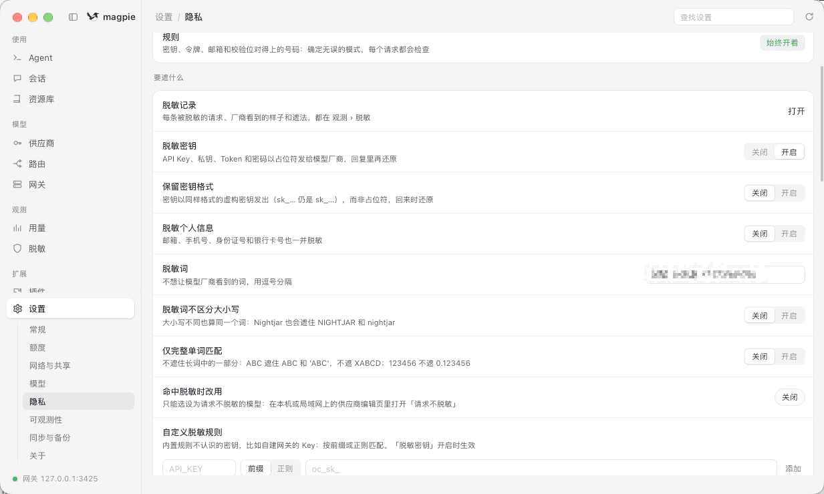
Task: Click the API_KEY name field
Action: tap(199, 469)
